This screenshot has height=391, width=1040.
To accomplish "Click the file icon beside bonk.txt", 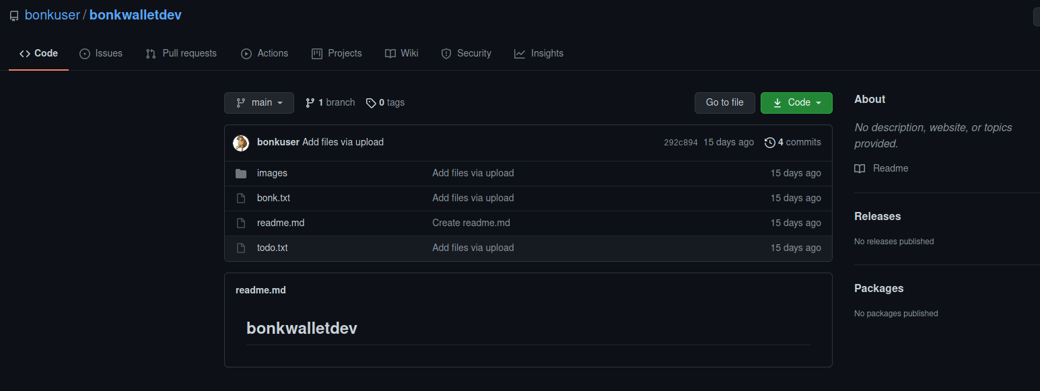I will click(241, 198).
